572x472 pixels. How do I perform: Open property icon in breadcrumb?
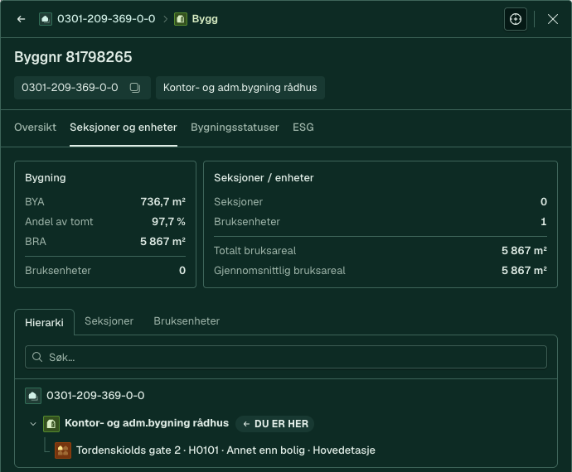(46, 19)
